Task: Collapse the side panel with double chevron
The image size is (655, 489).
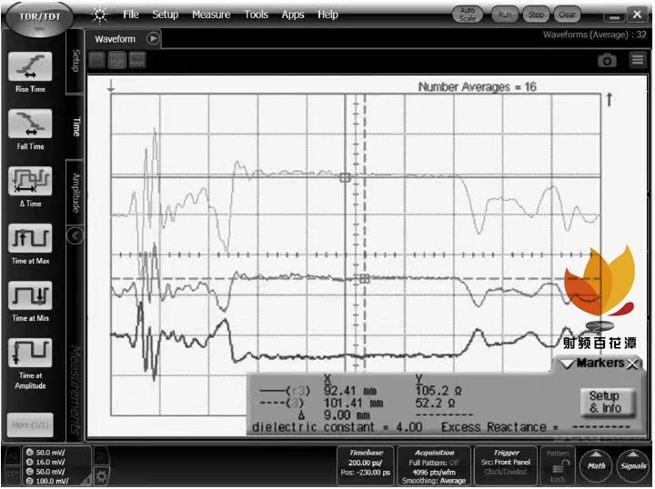Action: (76, 236)
